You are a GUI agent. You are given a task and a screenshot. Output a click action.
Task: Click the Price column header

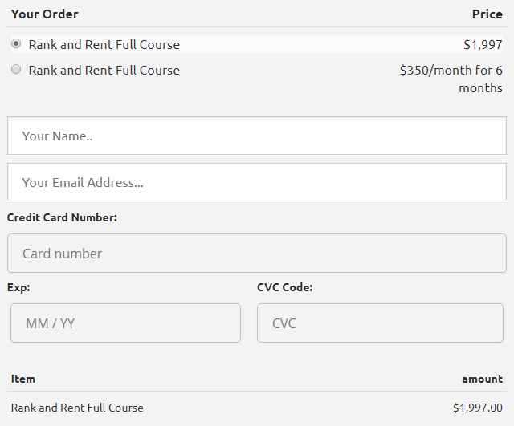(487, 14)
